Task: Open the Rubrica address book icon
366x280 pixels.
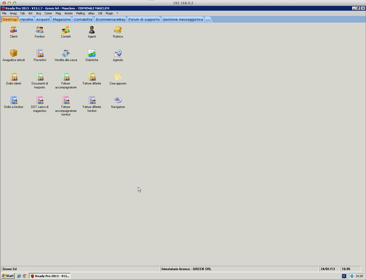Action: click(x=118, y=30)
